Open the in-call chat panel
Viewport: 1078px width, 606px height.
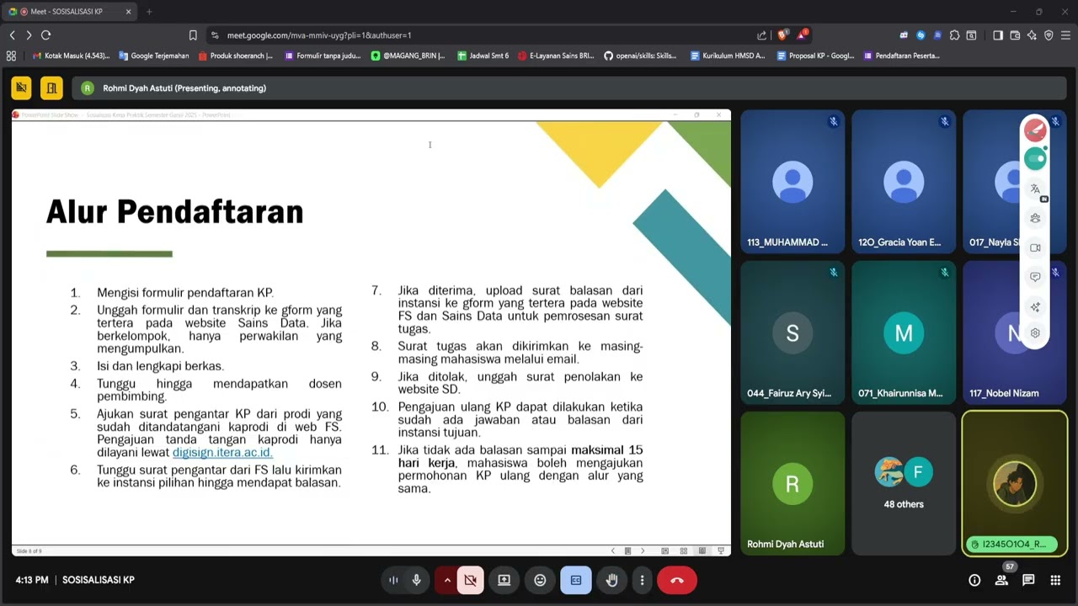click(x=1028, y=580)
